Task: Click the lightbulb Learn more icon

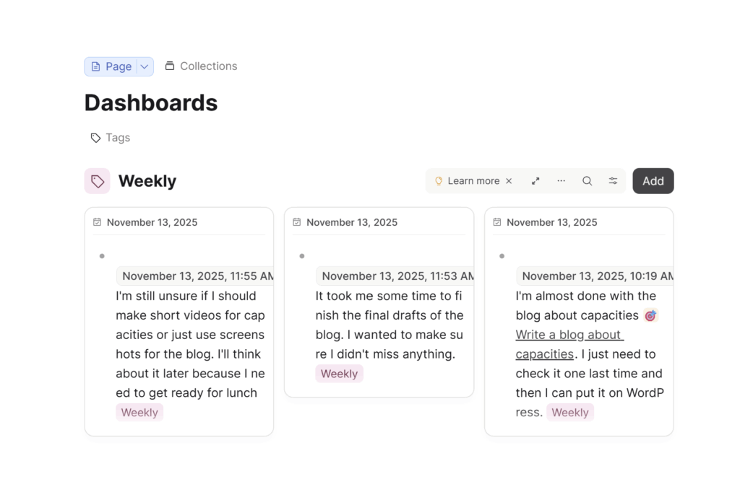Action: 439,181
